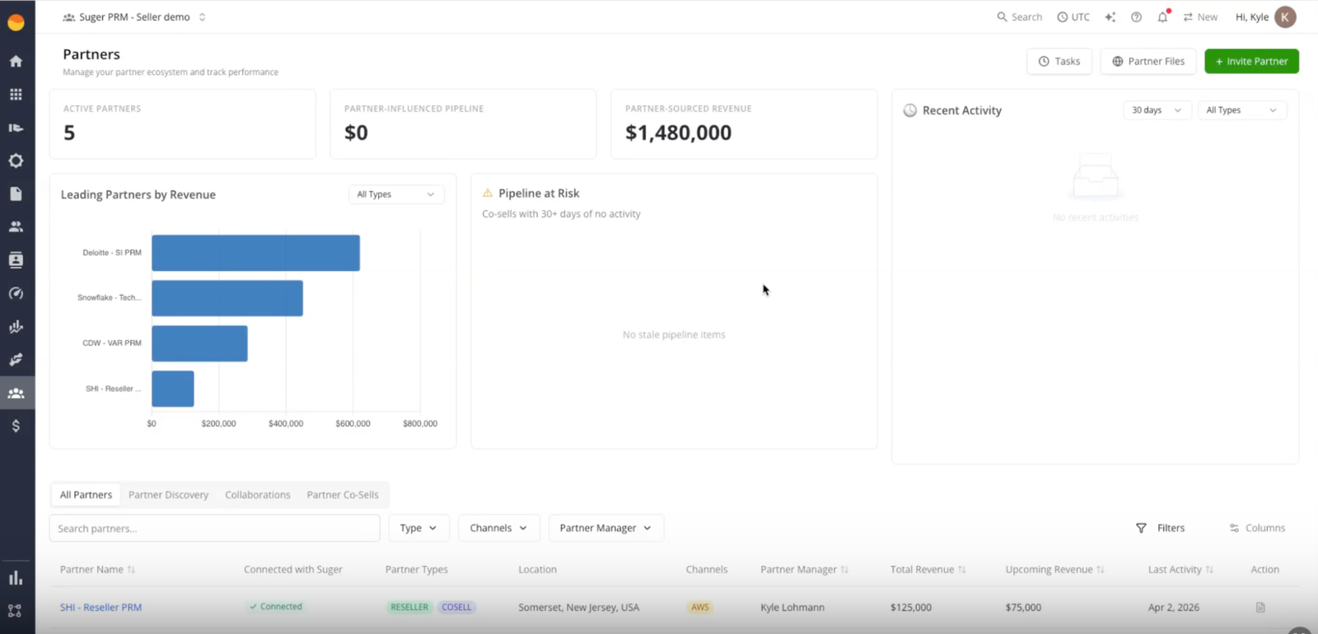Click the New button in header
1318x634 pixels.
(1200, 16)
